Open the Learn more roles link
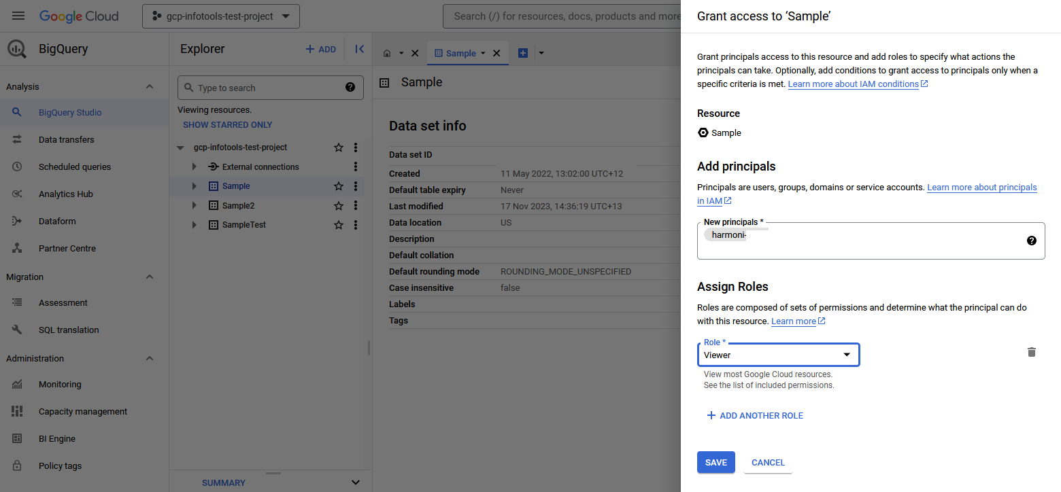The height and width of the screenshot is (492, 1061). [x=798, y=321]
